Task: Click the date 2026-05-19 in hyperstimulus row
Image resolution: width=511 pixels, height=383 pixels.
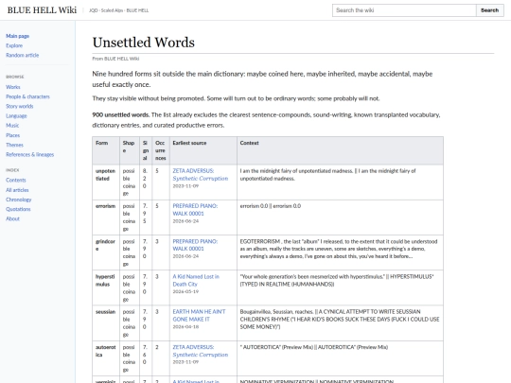Action: pyautogui.click(x=185, y=291)
